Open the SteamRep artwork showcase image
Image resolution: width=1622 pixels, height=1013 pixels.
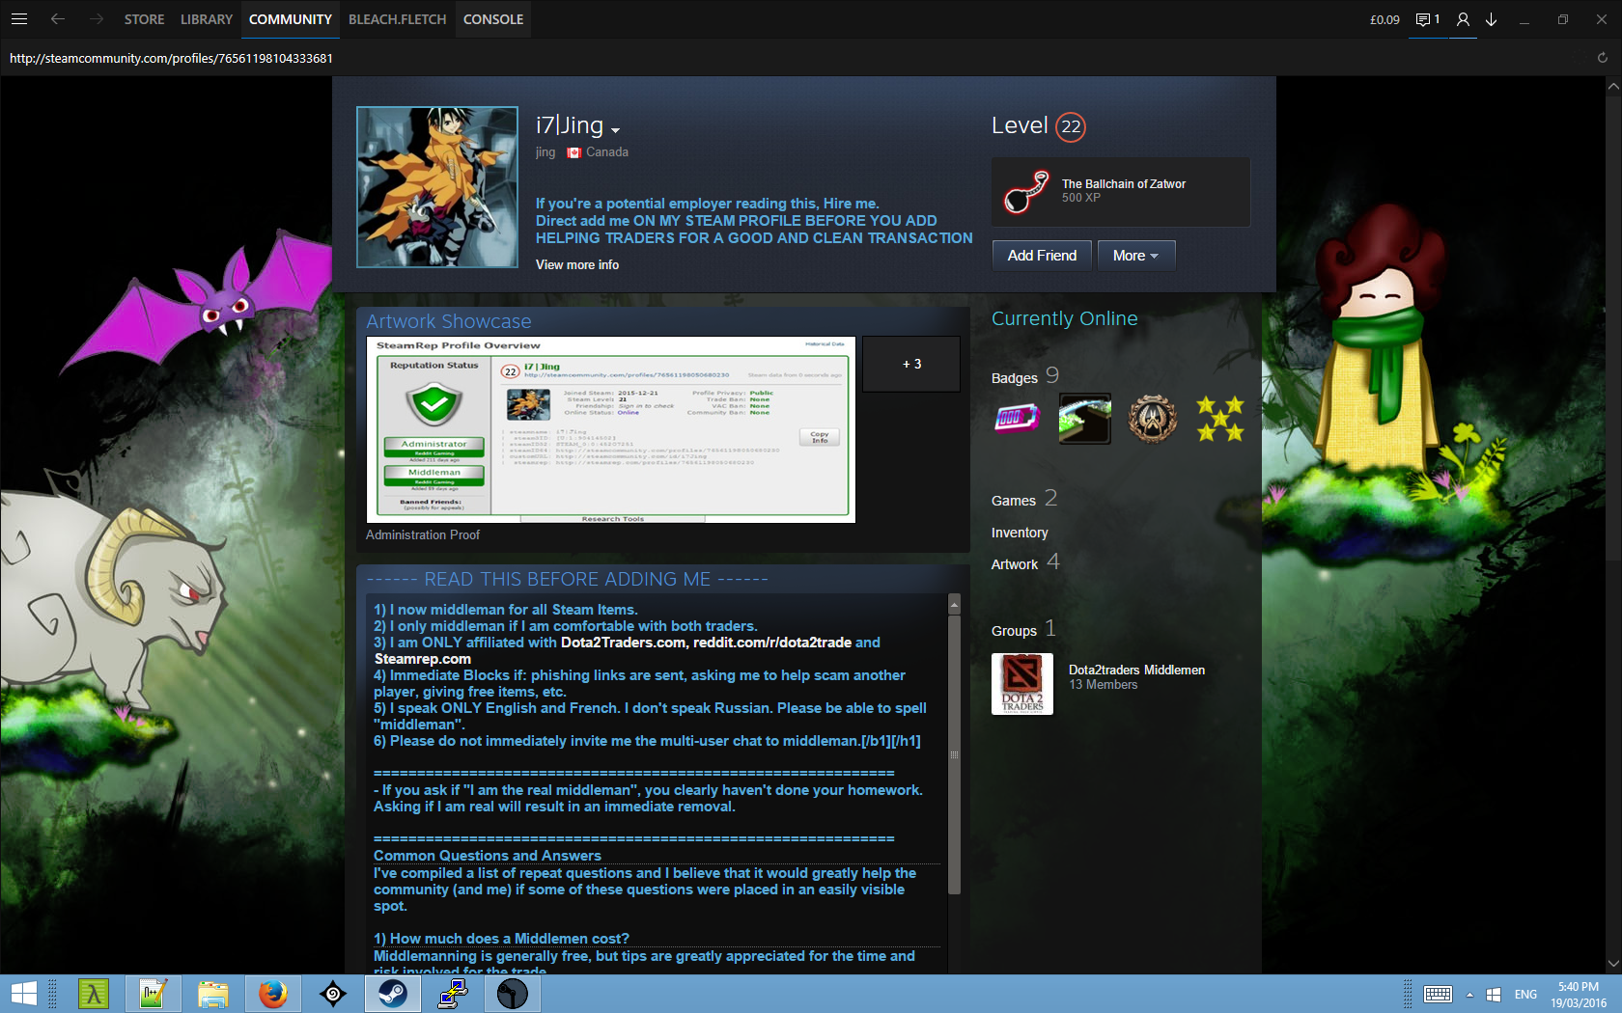click(x=611, y=429)
